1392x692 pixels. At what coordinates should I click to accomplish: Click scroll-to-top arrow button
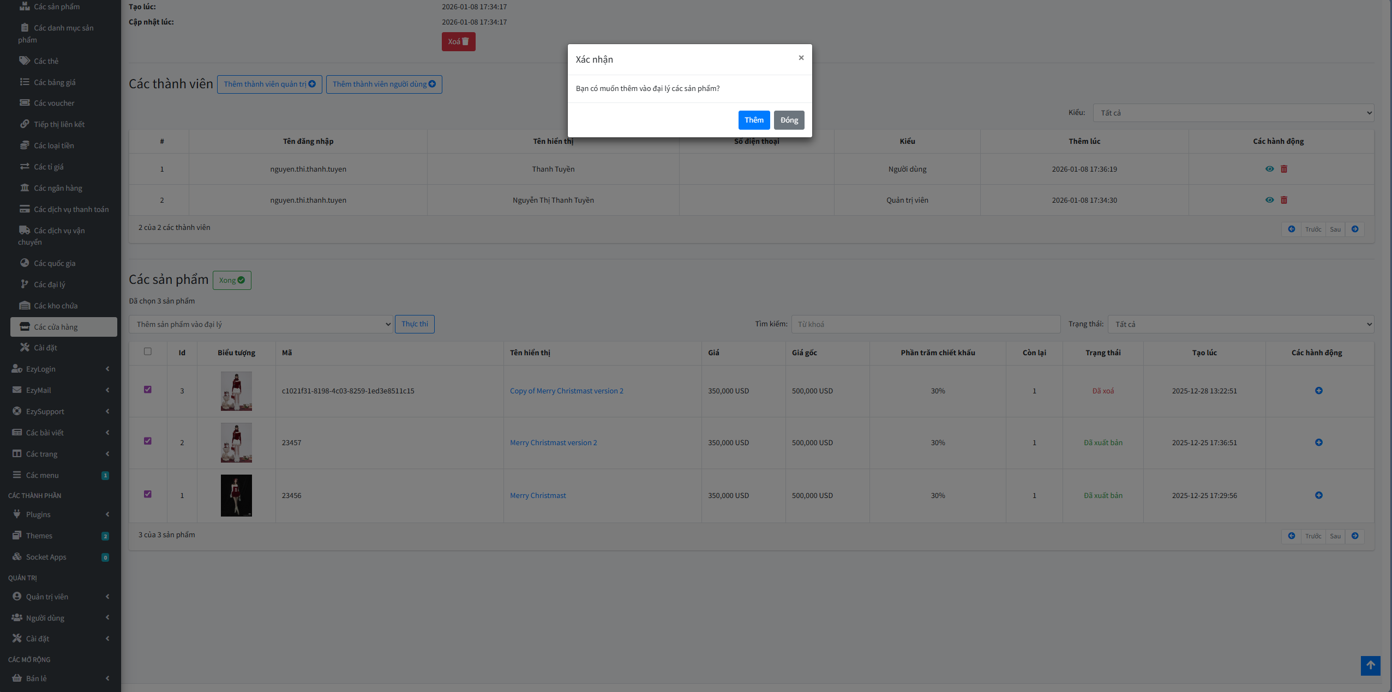[1370, 665]
